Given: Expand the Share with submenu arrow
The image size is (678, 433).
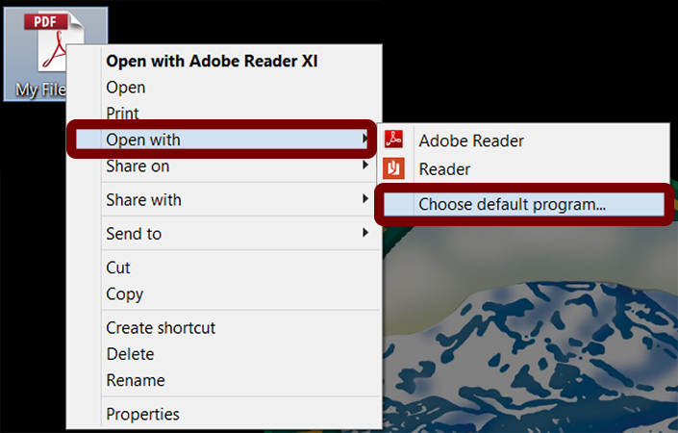Looking at the screenshot, I should point(365,200).
